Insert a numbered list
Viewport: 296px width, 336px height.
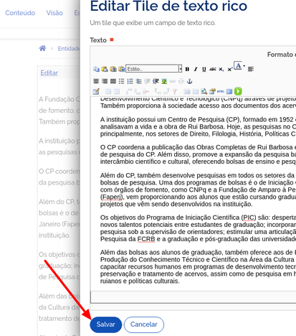pos(130,81)
